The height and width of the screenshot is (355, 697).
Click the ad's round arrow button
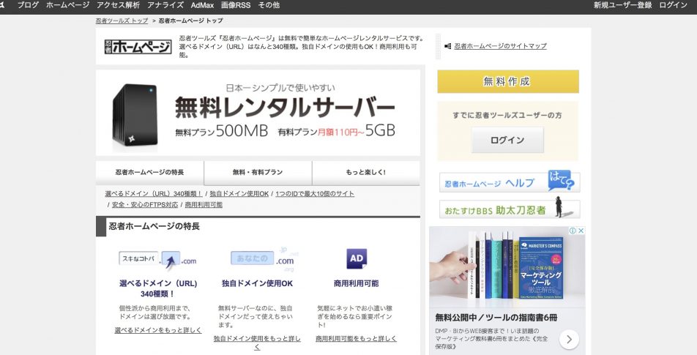569,339
